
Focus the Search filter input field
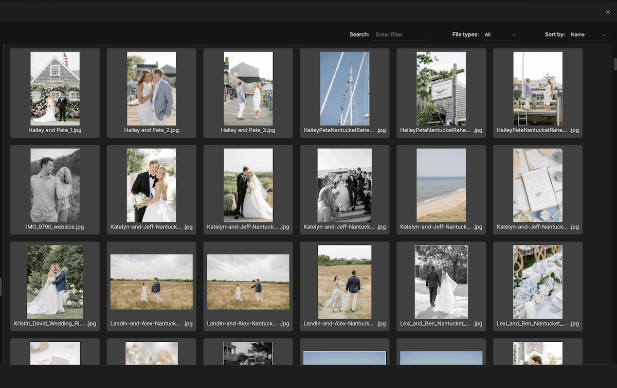click(x=400, y=34)
